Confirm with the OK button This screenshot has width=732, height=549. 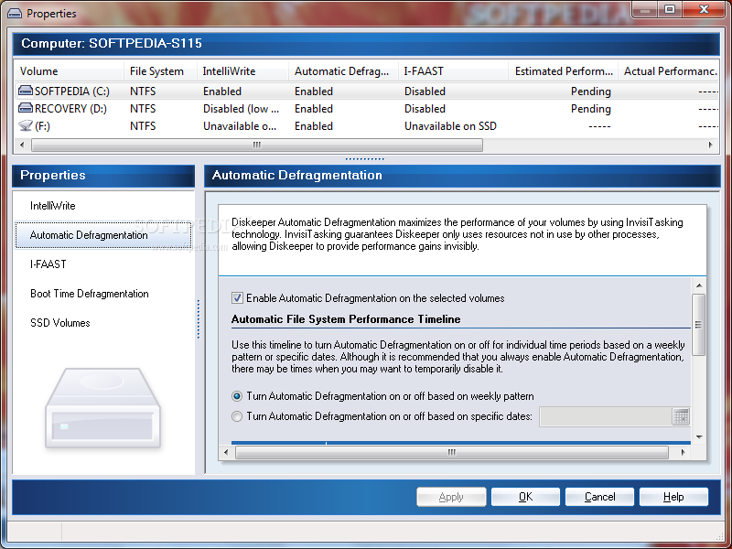point(525,497)
